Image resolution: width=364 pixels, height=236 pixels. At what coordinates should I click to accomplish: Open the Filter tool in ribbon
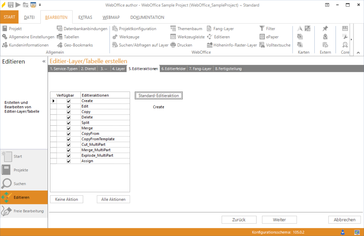(x=262, y=29)
